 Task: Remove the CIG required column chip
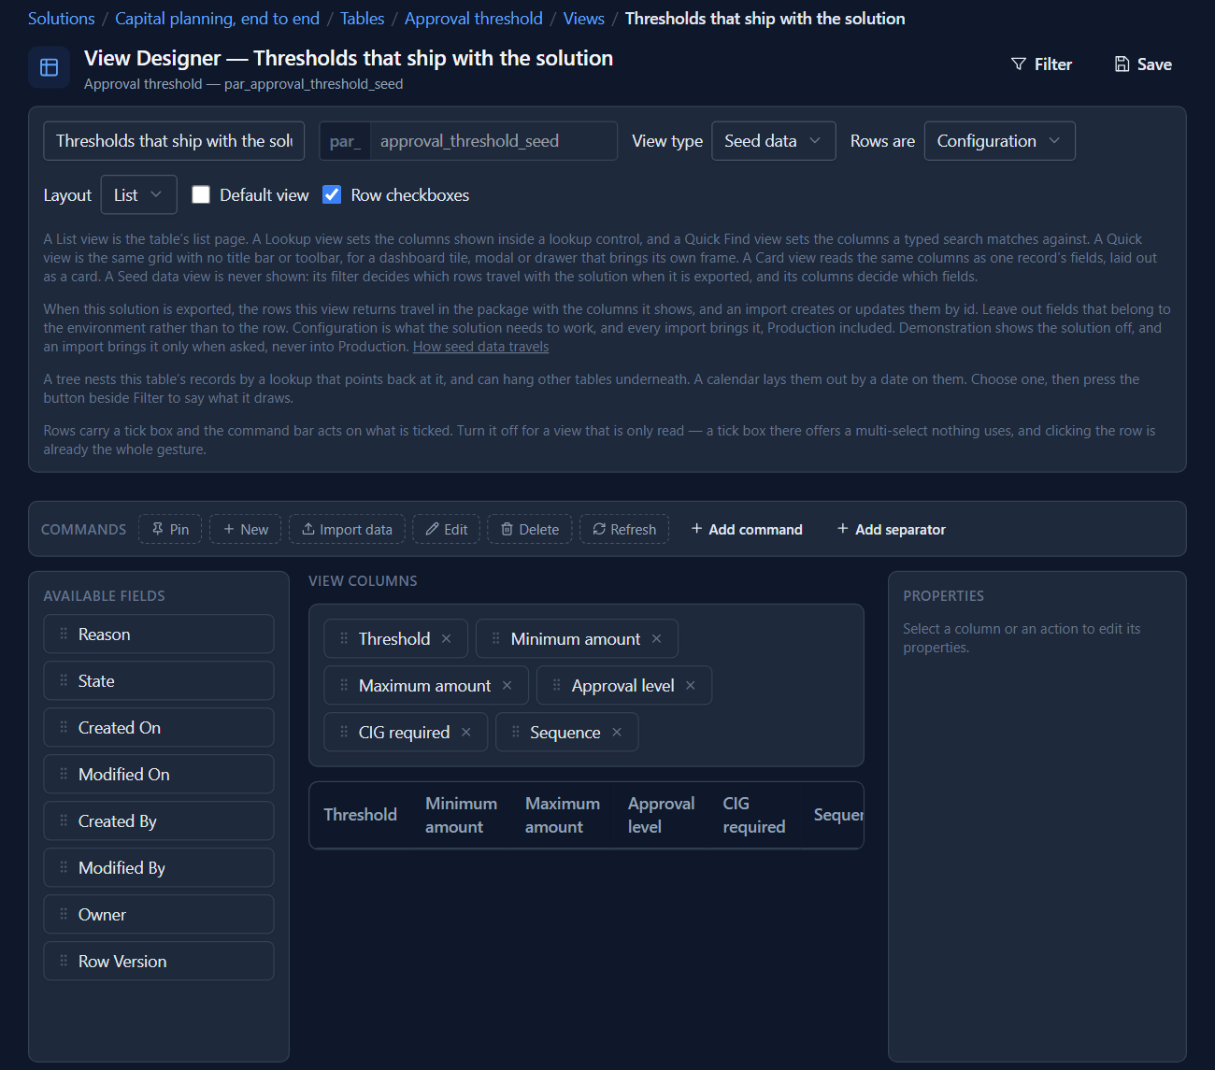click(x=466, y=732)
